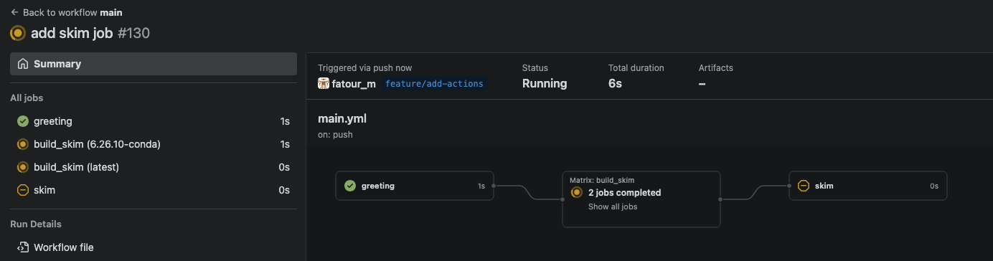The width and height of the screenshot is (993, 261).
Task: Click status icon in build_skim matrix node
Action: tap(576, 192)
